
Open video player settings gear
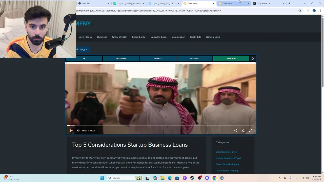243,131
